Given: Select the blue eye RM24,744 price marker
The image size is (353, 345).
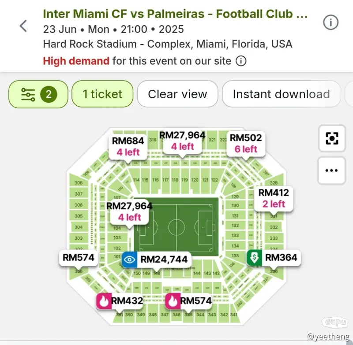Looking at the screenshot, I should pos(157,260).
